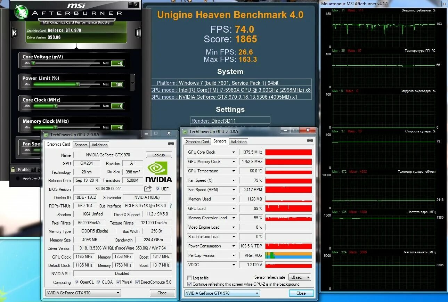Click the Memory Clock slider in Afterburner
The height and width of the screenshot is (302, 448).
[x=67, y=127]
